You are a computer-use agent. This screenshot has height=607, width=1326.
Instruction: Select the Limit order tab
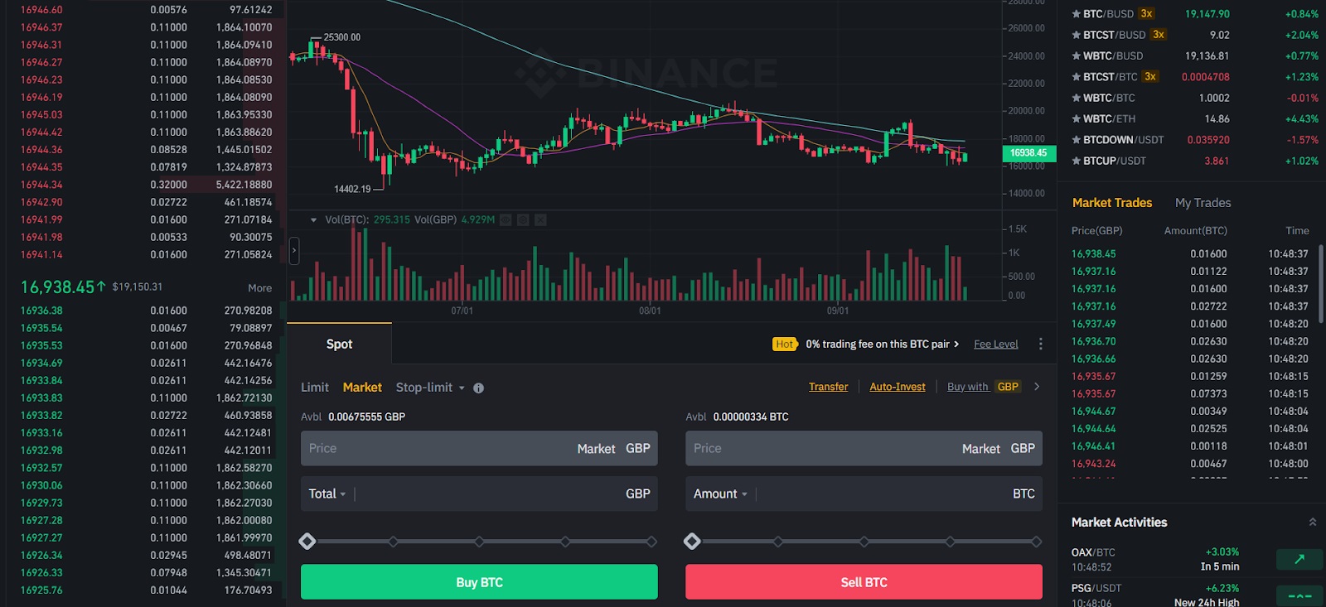[x=315, y=388]
